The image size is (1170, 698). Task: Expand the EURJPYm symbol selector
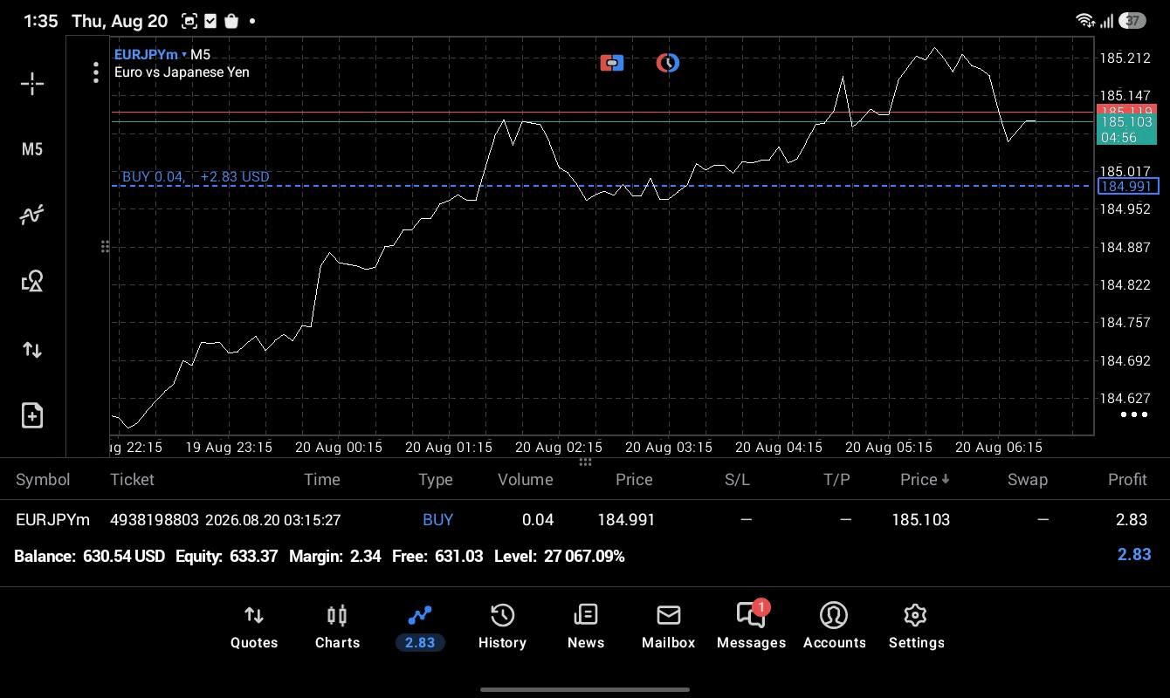click(x=150, y=54)
